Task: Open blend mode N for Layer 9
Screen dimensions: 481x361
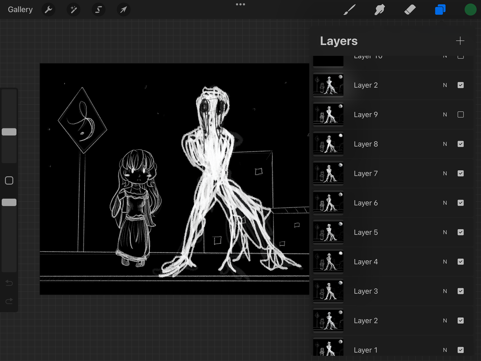Action: pos(445,115)
